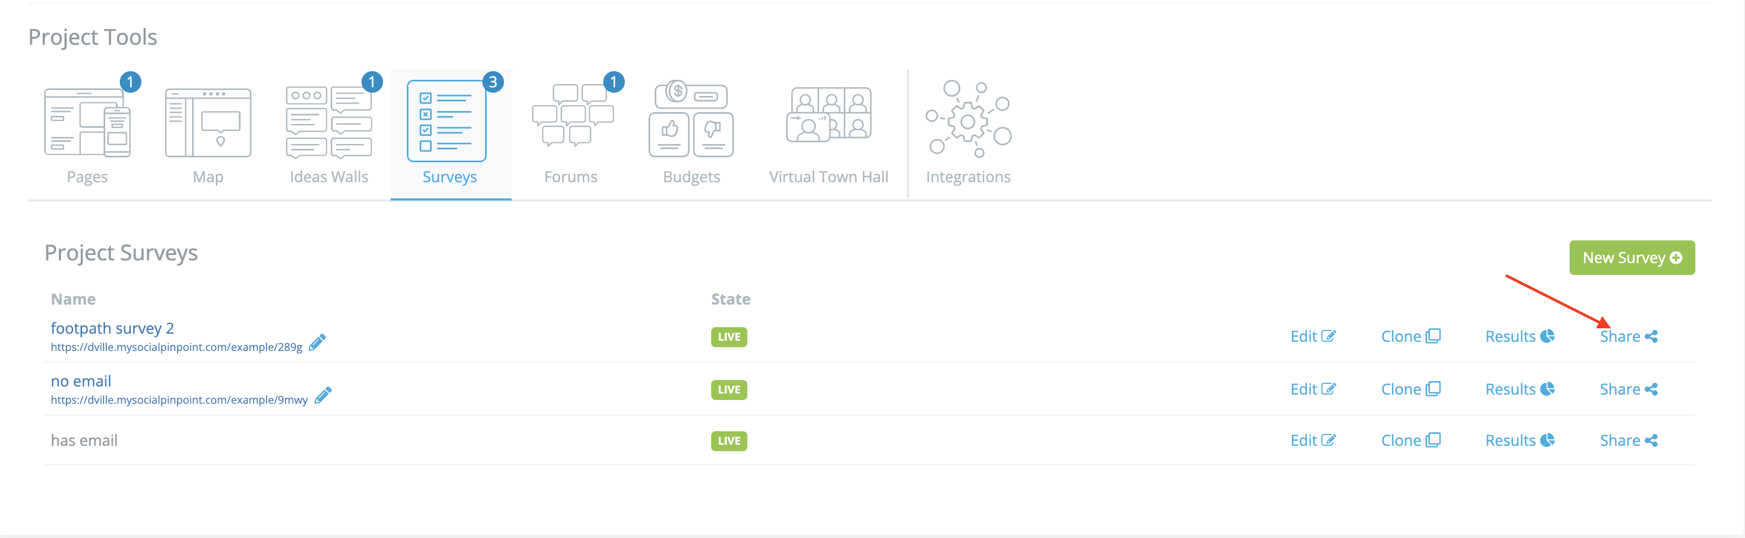Select the Budgets tool icon
This screenshot has height=538, width=1745.
[x=691, y=121]
